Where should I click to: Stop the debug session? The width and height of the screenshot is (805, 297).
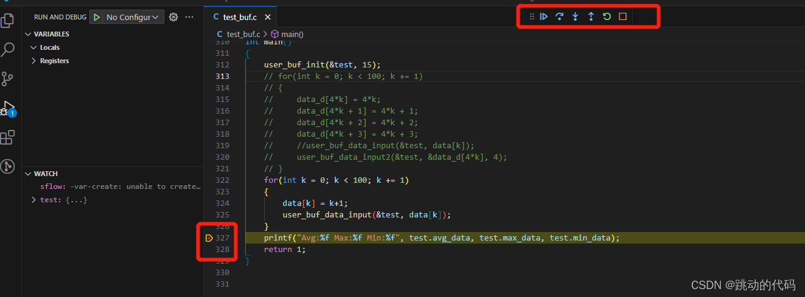(622, 16)
